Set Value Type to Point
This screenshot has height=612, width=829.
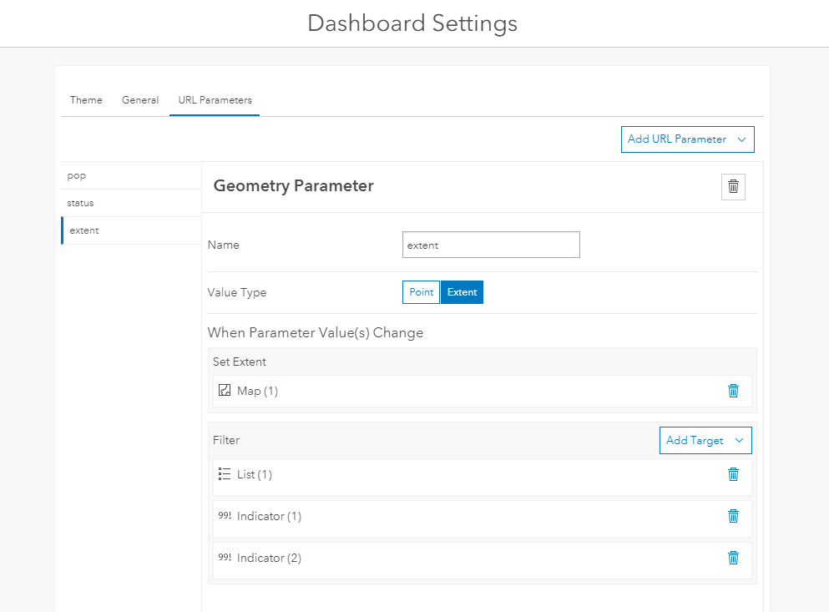pyautogui.click(x=421, y=292)
